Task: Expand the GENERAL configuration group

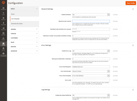Action: tap(24, 29)
